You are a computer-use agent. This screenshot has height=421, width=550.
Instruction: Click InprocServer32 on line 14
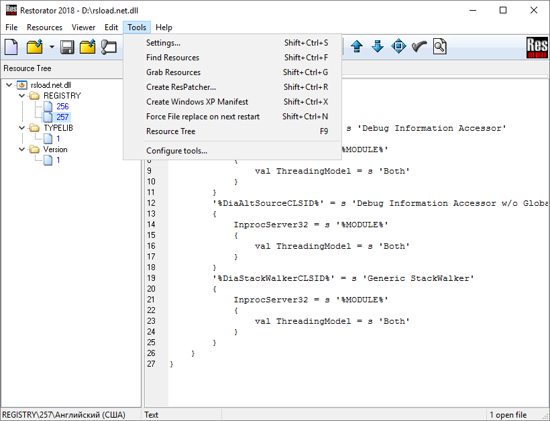(x=271, y=225)
